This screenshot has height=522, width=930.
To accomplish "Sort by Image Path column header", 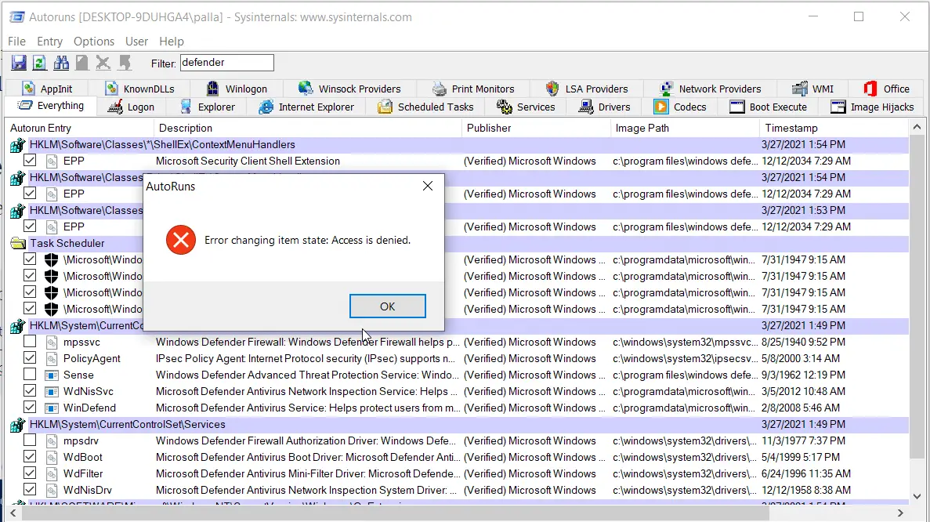I will pyautogui.click(x=685, y=128).
